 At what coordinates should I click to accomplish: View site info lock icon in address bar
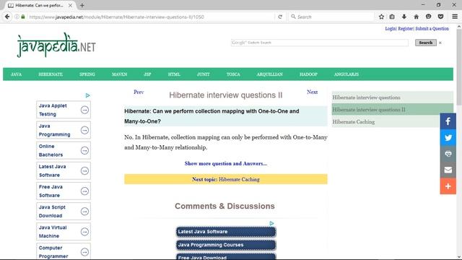pyautogui.click(x=23, y=17)
